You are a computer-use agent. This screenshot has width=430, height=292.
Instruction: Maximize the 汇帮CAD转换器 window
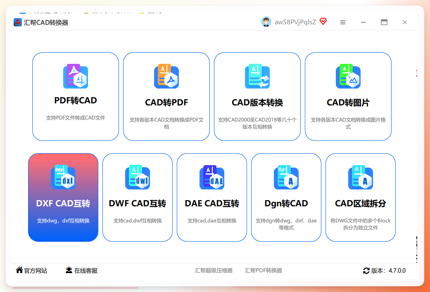coord(384,22)
